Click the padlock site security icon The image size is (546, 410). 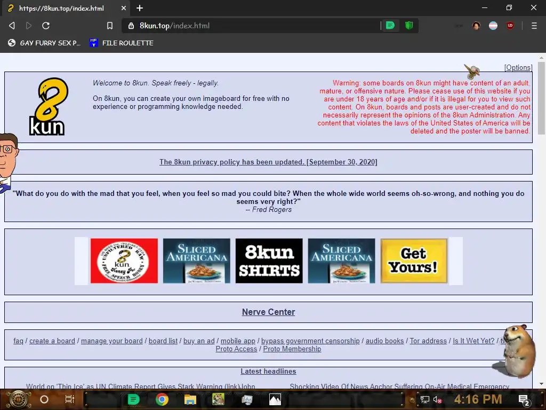click(x=131, y=26)
